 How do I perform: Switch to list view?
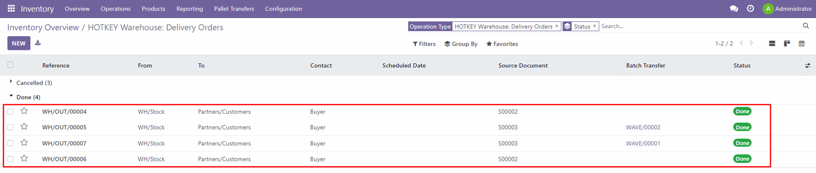(772, 44)
